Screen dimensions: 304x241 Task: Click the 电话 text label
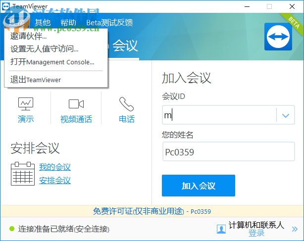[127, 119]
